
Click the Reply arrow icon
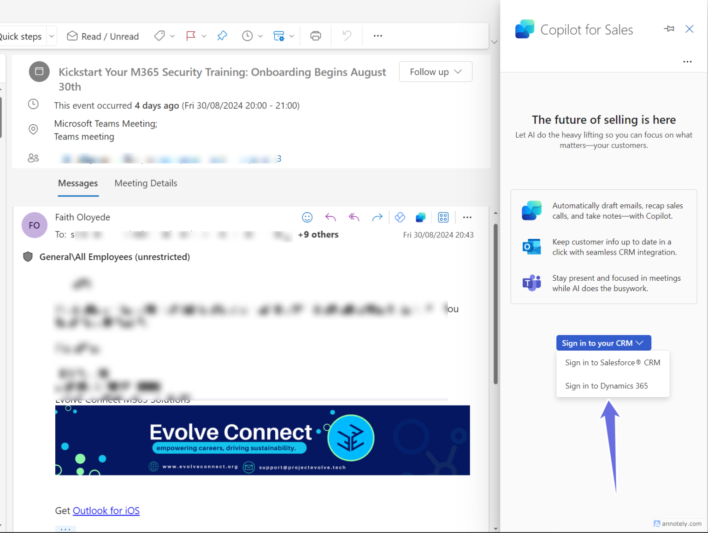[330, 217]
